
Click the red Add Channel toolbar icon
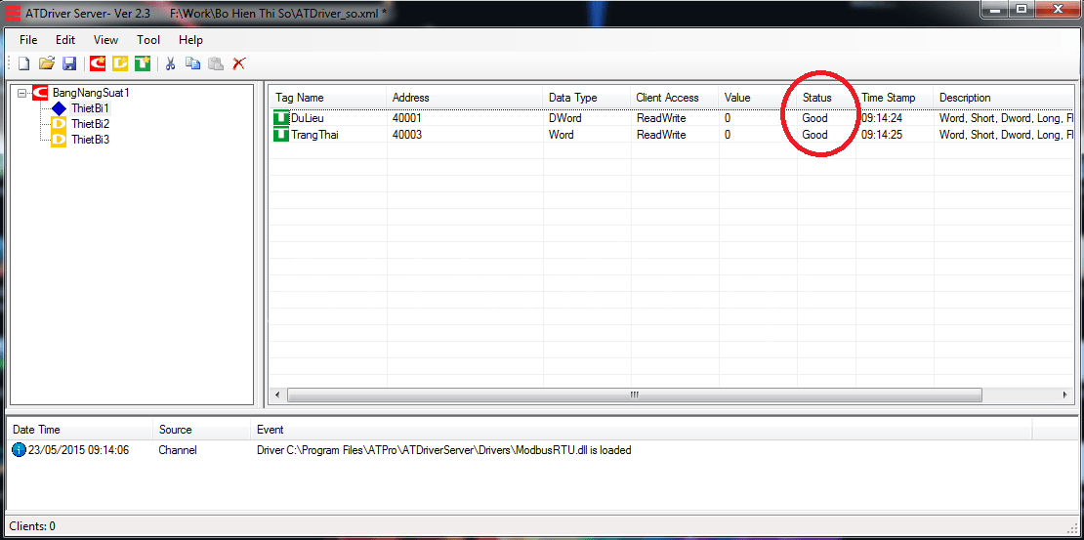98,63
